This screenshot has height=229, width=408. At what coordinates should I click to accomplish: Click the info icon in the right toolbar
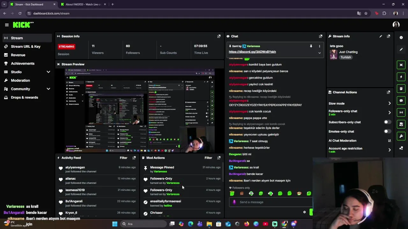click(x=401, y=38)
